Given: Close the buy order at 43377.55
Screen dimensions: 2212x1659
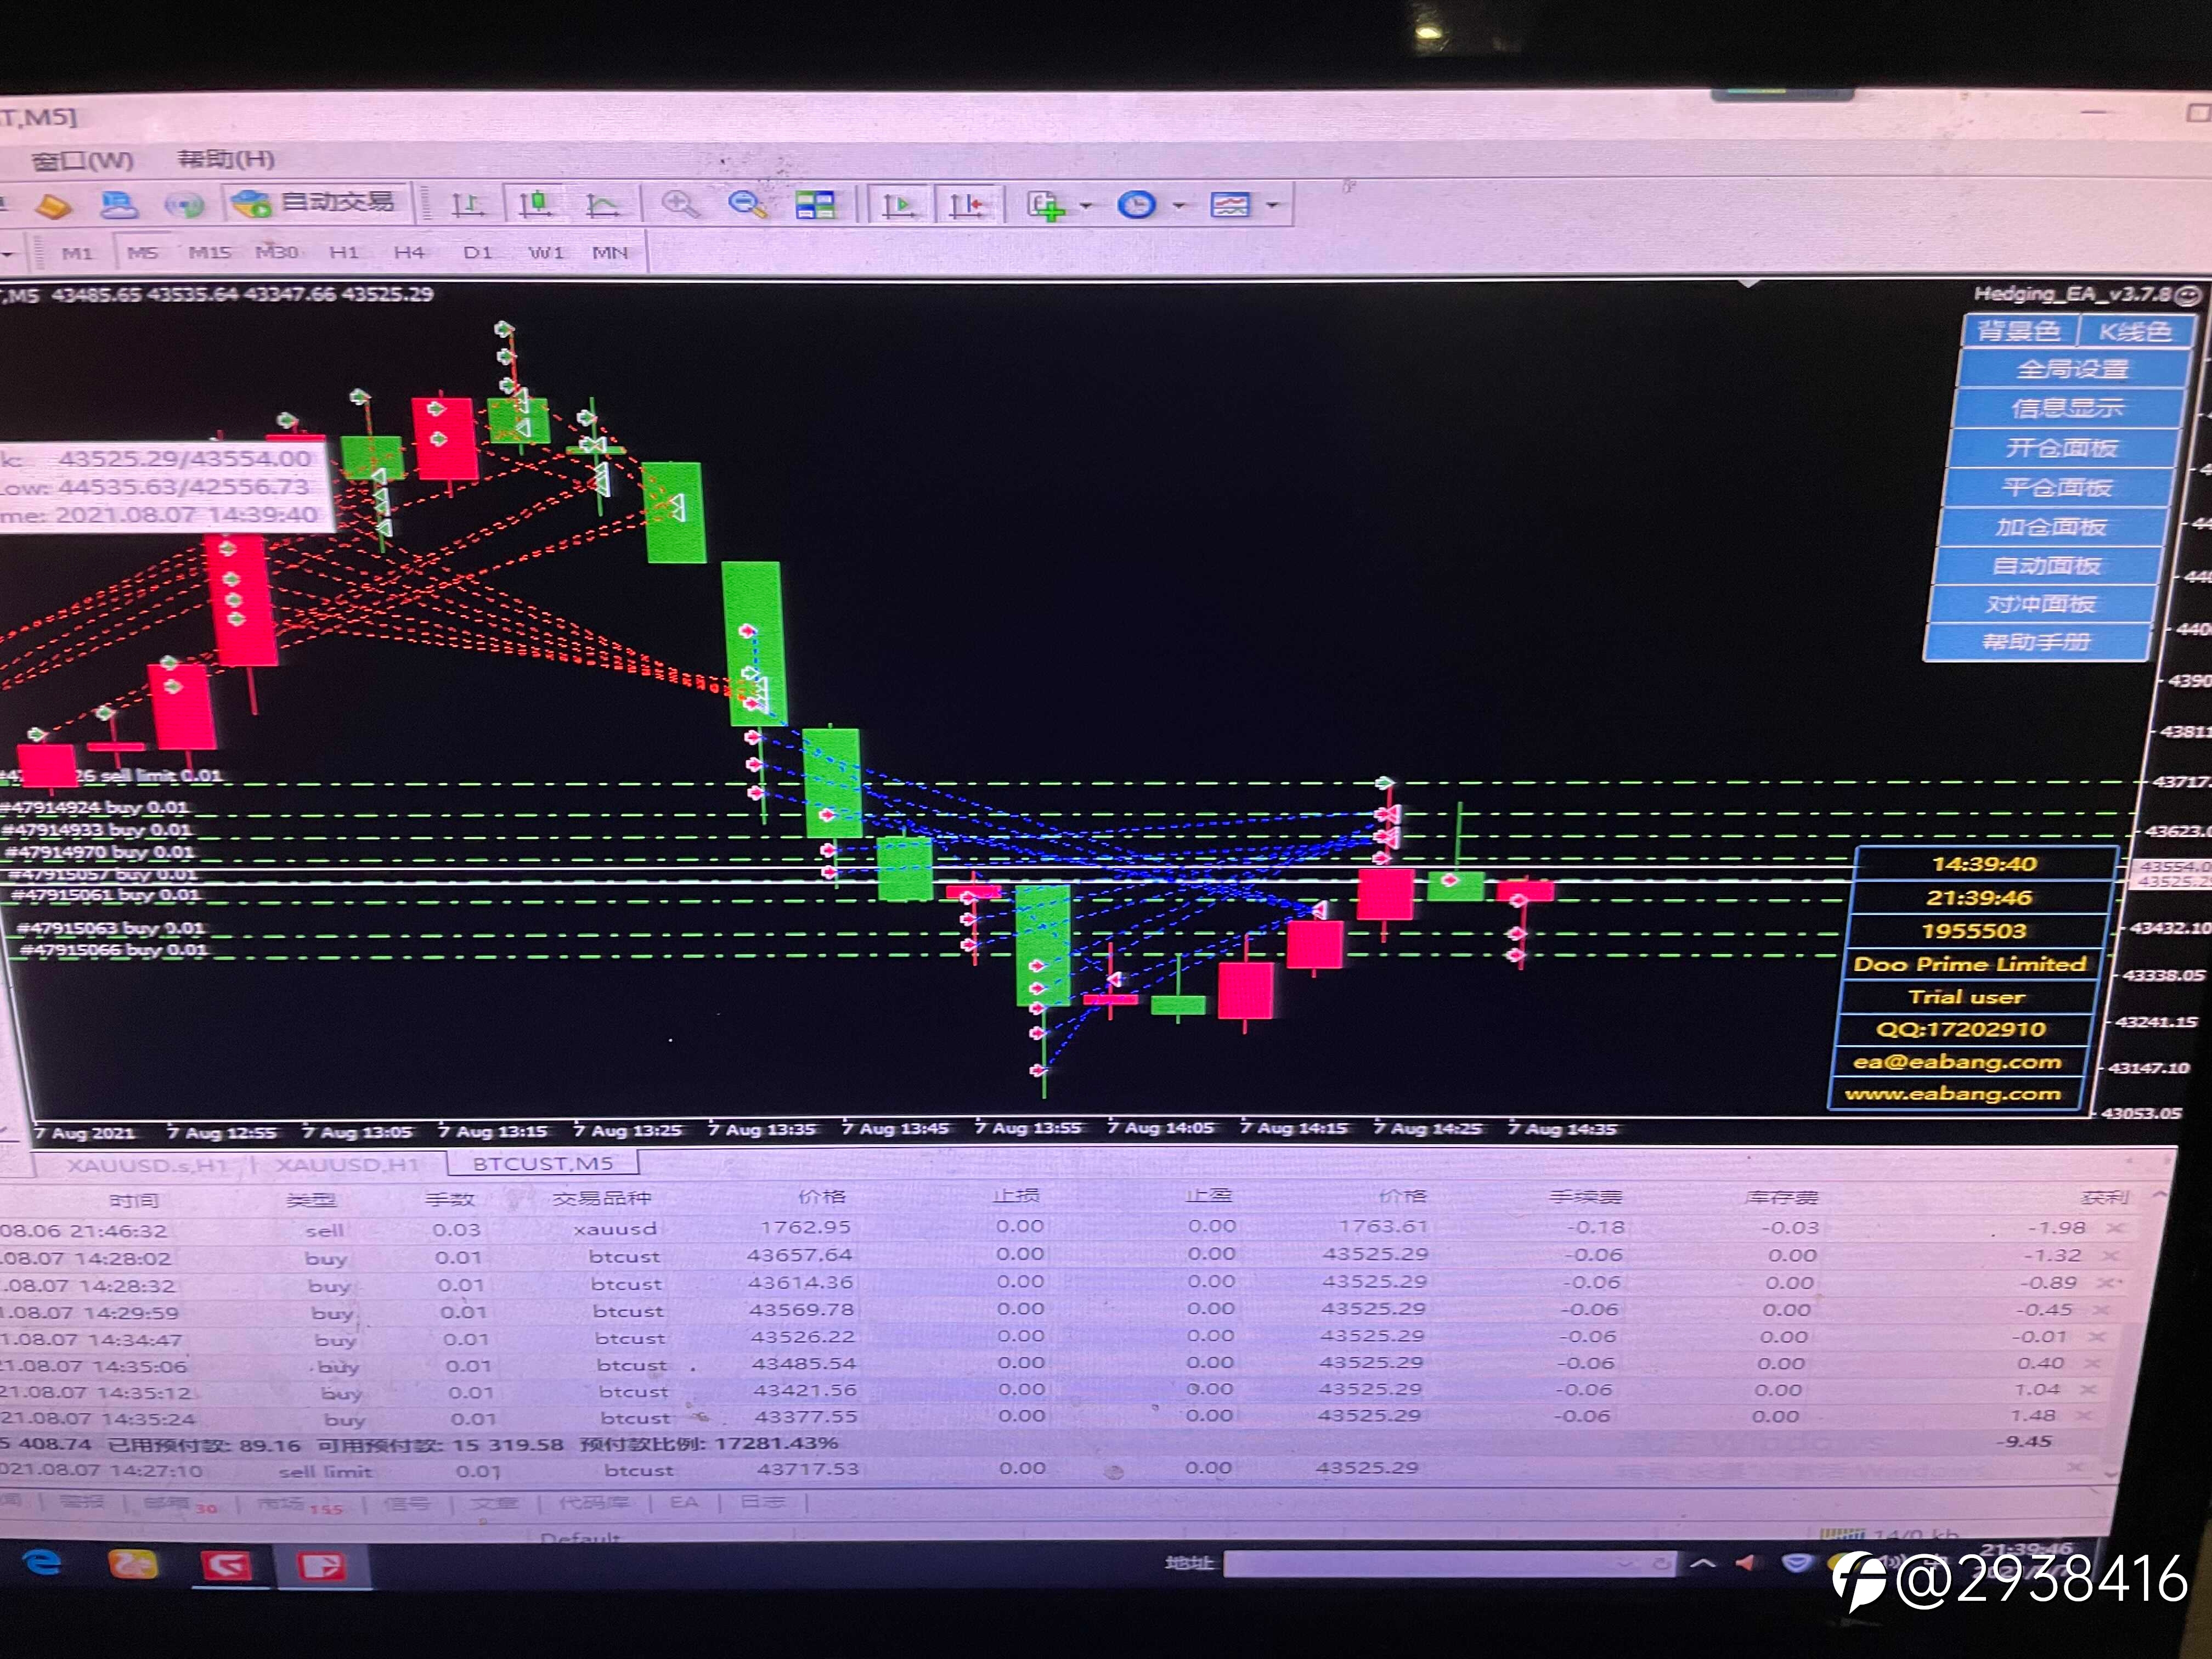Looking at the screenshot, I should point(2085,1417).
